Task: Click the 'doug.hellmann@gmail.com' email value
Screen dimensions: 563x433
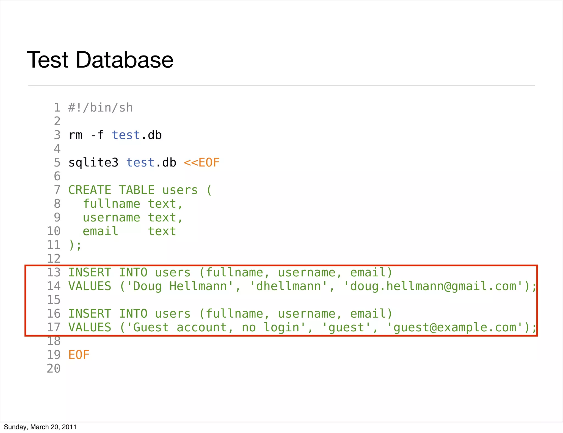Action: click(x=433, y=286)
